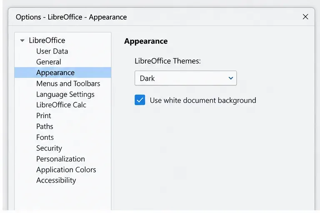Select the Appearance tree entry
The width and height of the screenshot is (320, 213).
63,72
